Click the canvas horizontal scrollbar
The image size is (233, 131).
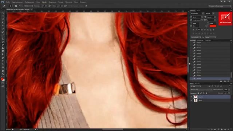point(112,130)
